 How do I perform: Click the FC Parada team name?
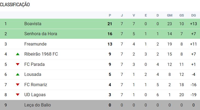coord(34,64)
